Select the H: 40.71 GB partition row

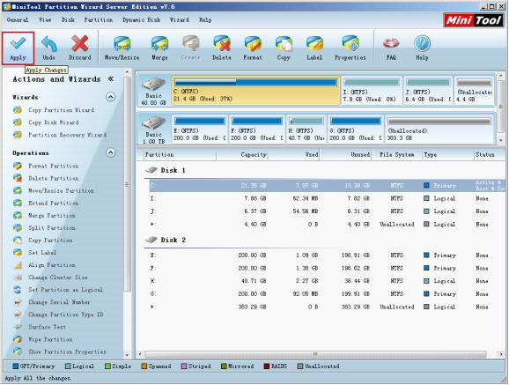point(328,281)
